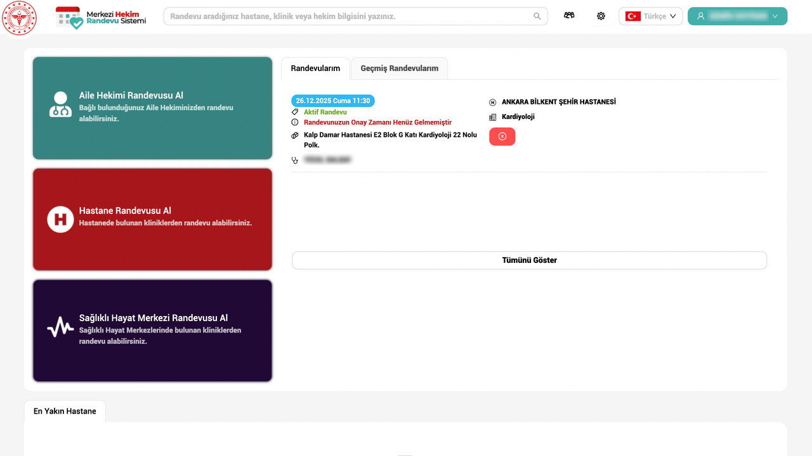
Task: Click into the appointment search field
Action: 349,16
